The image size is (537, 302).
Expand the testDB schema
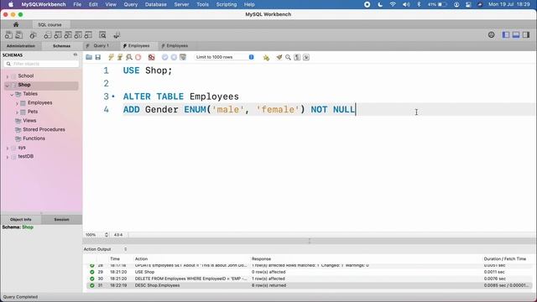pos(8,157)
